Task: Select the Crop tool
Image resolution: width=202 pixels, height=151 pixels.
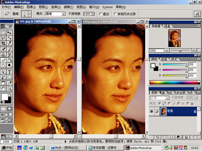Action: pos(3,43)
